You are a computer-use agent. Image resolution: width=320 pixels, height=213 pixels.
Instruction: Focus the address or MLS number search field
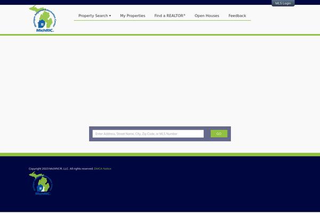148,134
